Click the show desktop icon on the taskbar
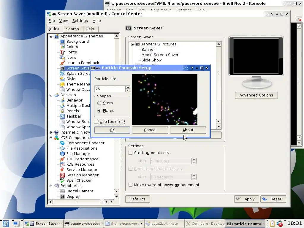Screen dimensions: 304x228 [x=16, y=224]
